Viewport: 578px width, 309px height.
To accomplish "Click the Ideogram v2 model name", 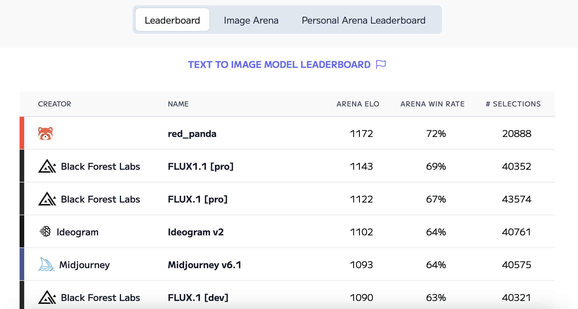I will pyautogui.click(x=196, y=232).
